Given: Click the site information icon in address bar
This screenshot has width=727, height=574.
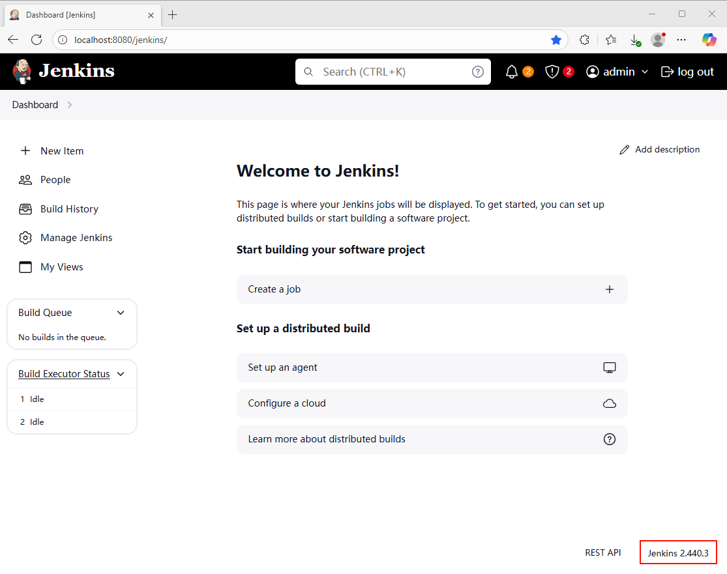Looking at the screenshot, I should (62, 40).
